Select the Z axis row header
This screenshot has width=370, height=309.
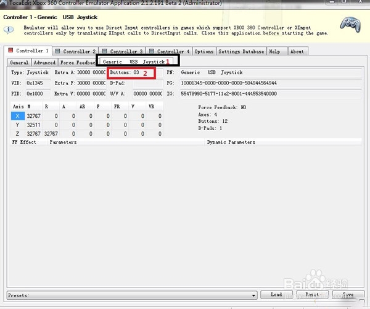(x=18, y=134)
